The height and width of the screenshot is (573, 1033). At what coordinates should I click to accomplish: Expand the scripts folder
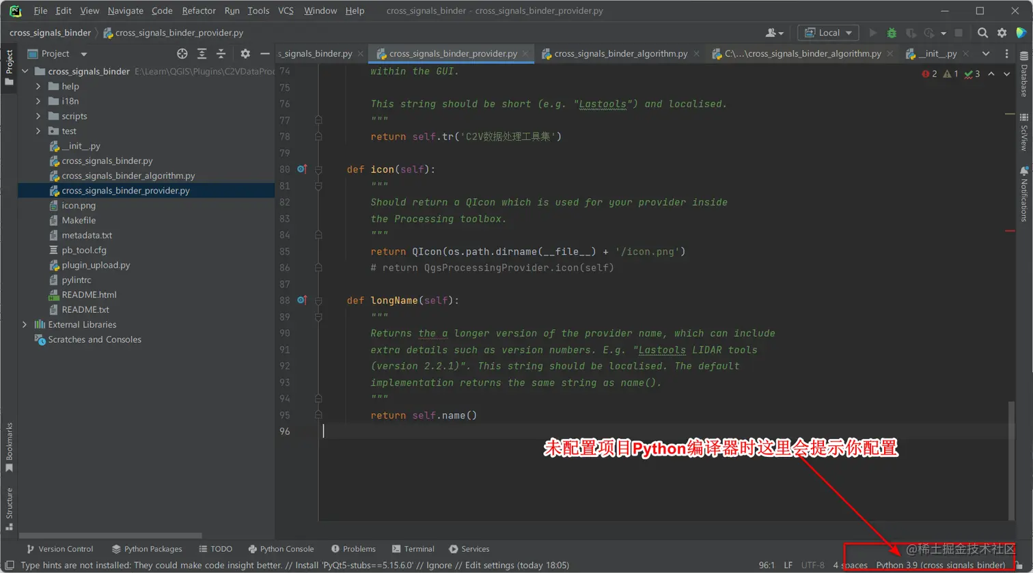38,116
